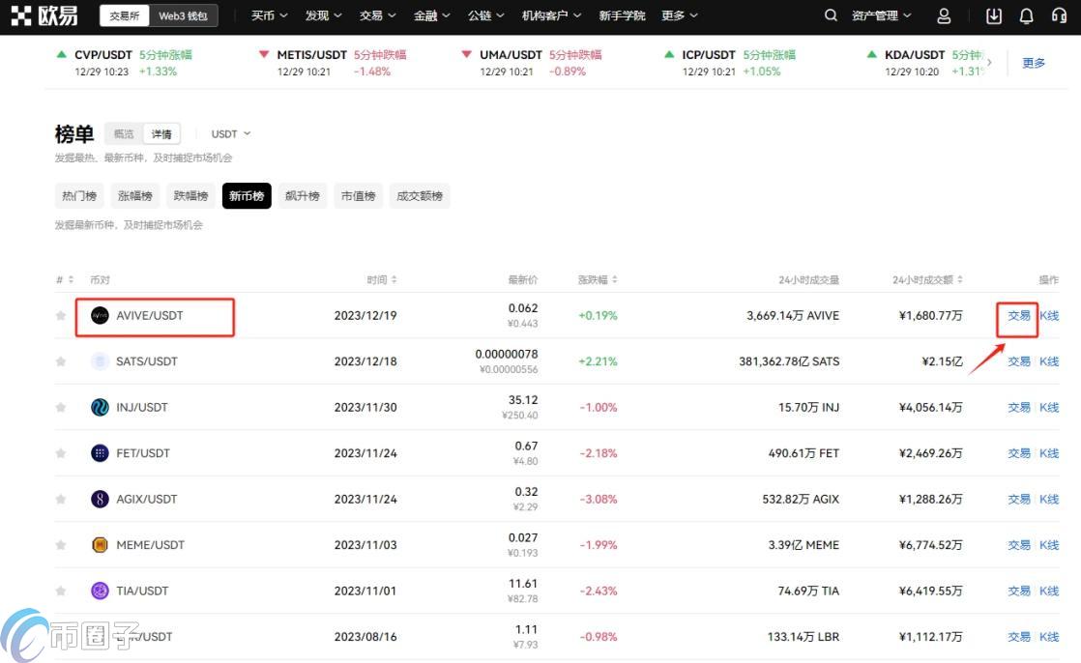Favorite SATS/USDT with its star
1081x663 pixels.
[61, 361]
